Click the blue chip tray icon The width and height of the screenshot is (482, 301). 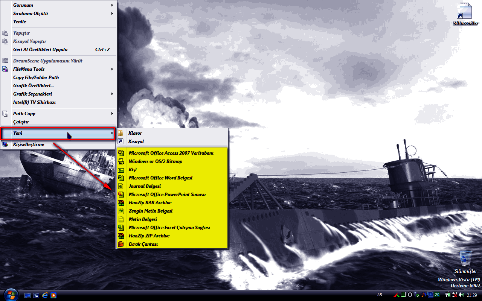[x=430, y=295]
